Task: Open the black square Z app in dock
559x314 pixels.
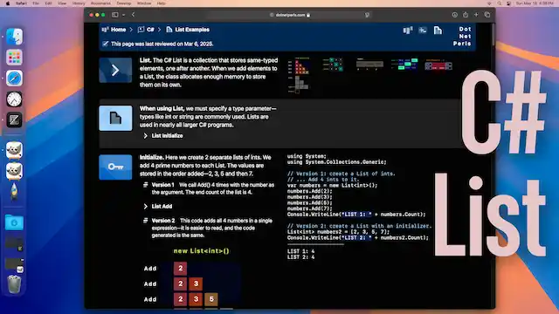Action: [x=14, y=120]
